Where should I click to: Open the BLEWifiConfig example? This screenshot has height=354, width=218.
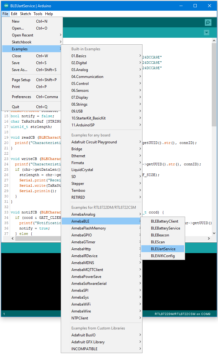pyautogui.click(x=163, y=256)
